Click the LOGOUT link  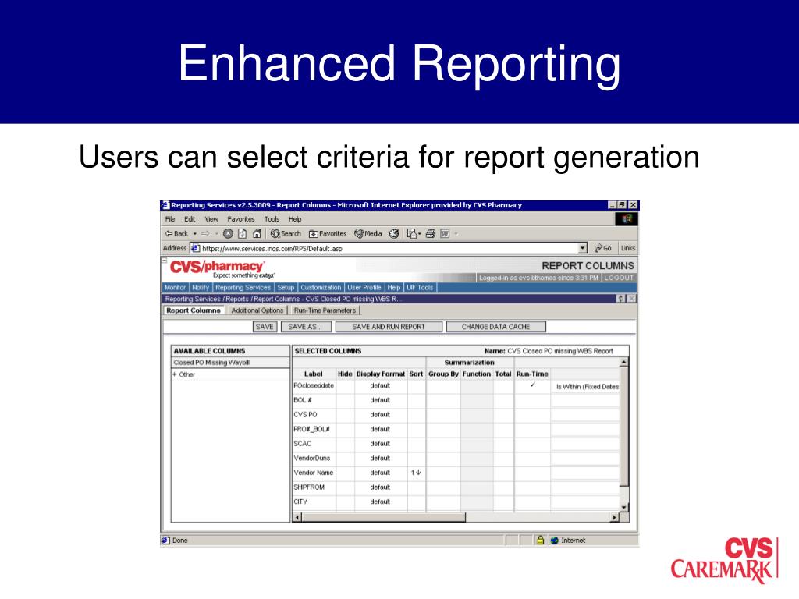[619, 278]
